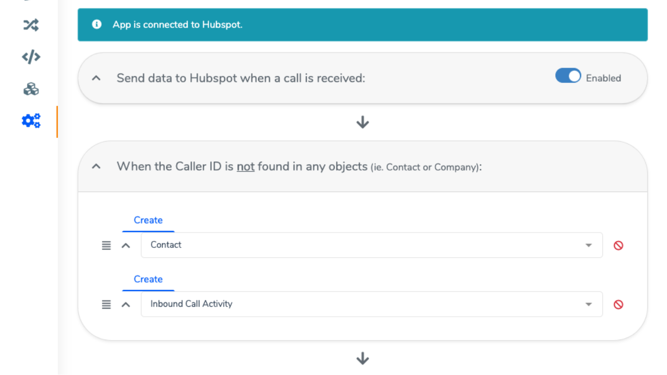The image size is (667, 375).
Task: Disable the send data to Hubspot toggle
Action: (x=568, y=76)
